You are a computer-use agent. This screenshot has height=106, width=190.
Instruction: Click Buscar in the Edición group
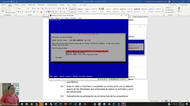tap(169, 8)
